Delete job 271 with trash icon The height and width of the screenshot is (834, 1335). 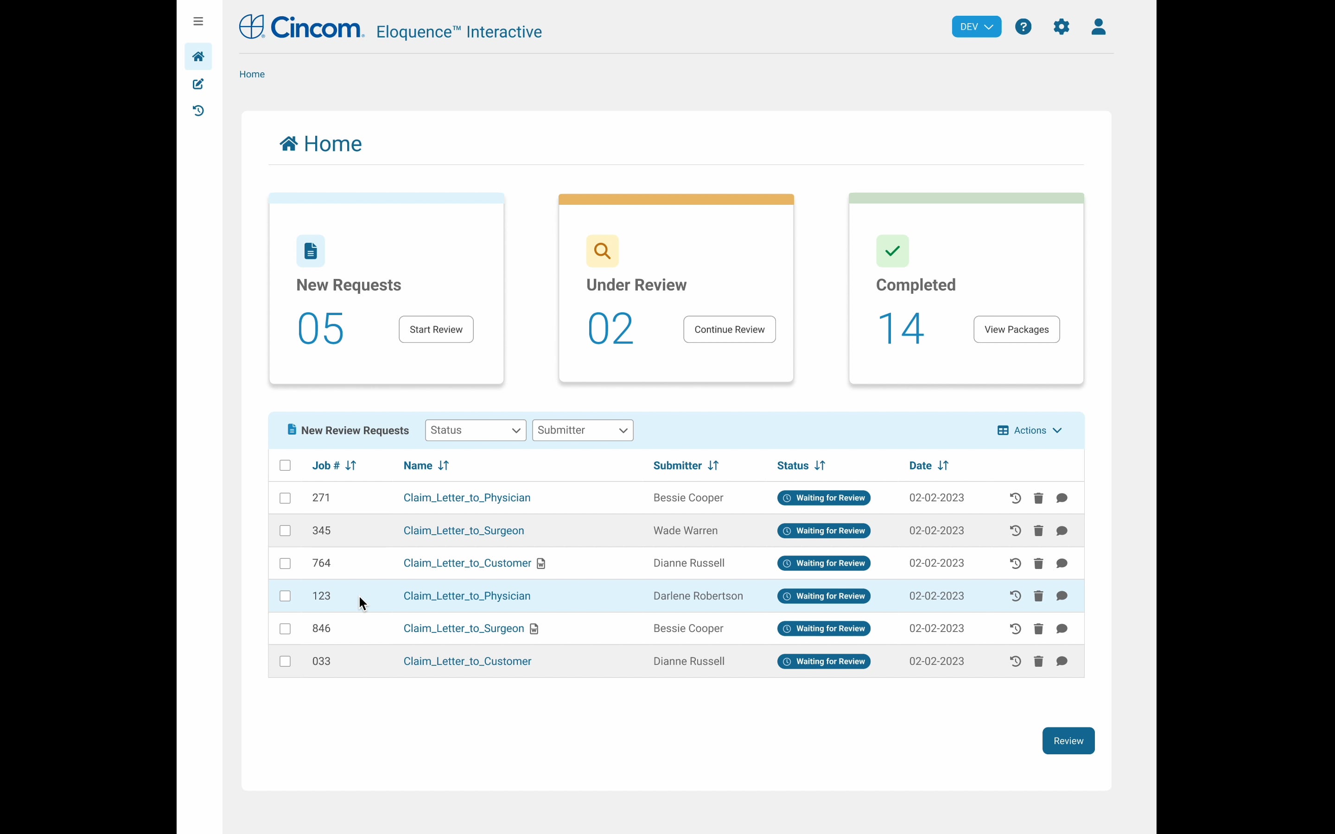[x=1038, y=498]
